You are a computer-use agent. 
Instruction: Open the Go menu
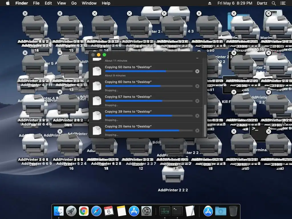coord(74,3)
